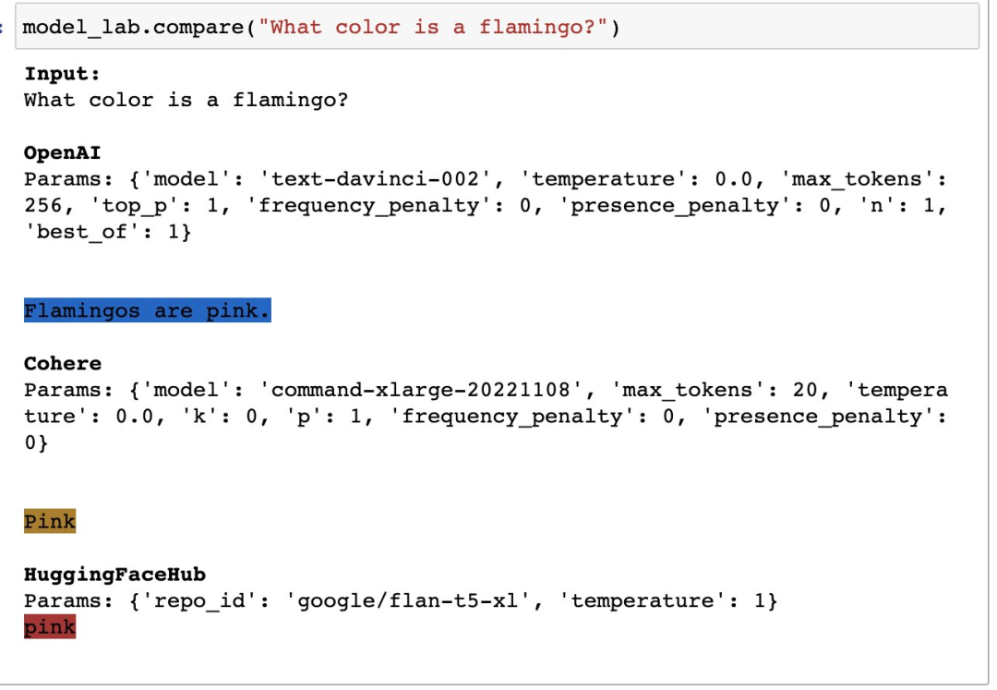Click 'top_p' parameter in the OpenAI params
The width and height of the screenshot is (997, 690).
134,206
